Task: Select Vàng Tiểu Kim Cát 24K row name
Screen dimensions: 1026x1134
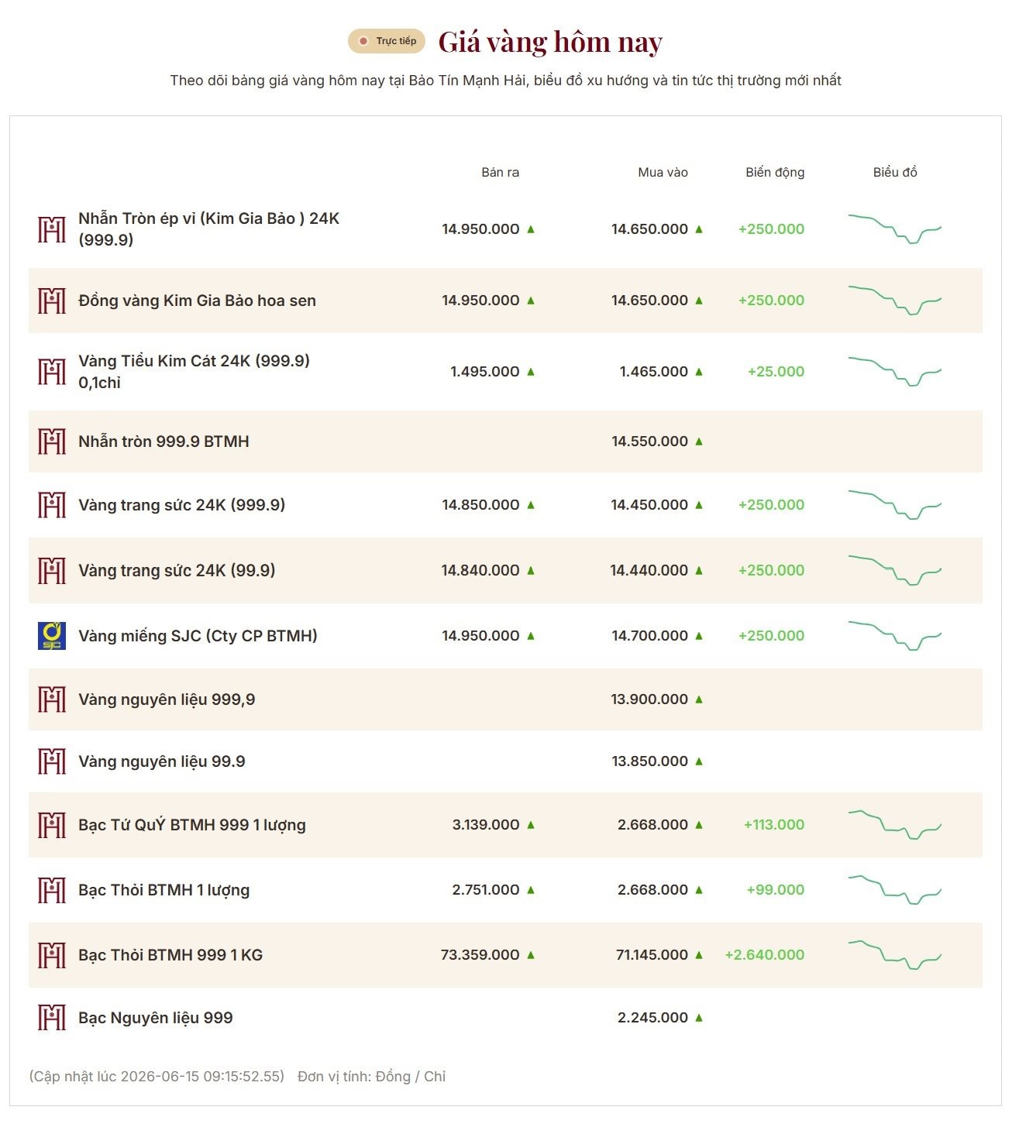Action: [x=194, y=372]
